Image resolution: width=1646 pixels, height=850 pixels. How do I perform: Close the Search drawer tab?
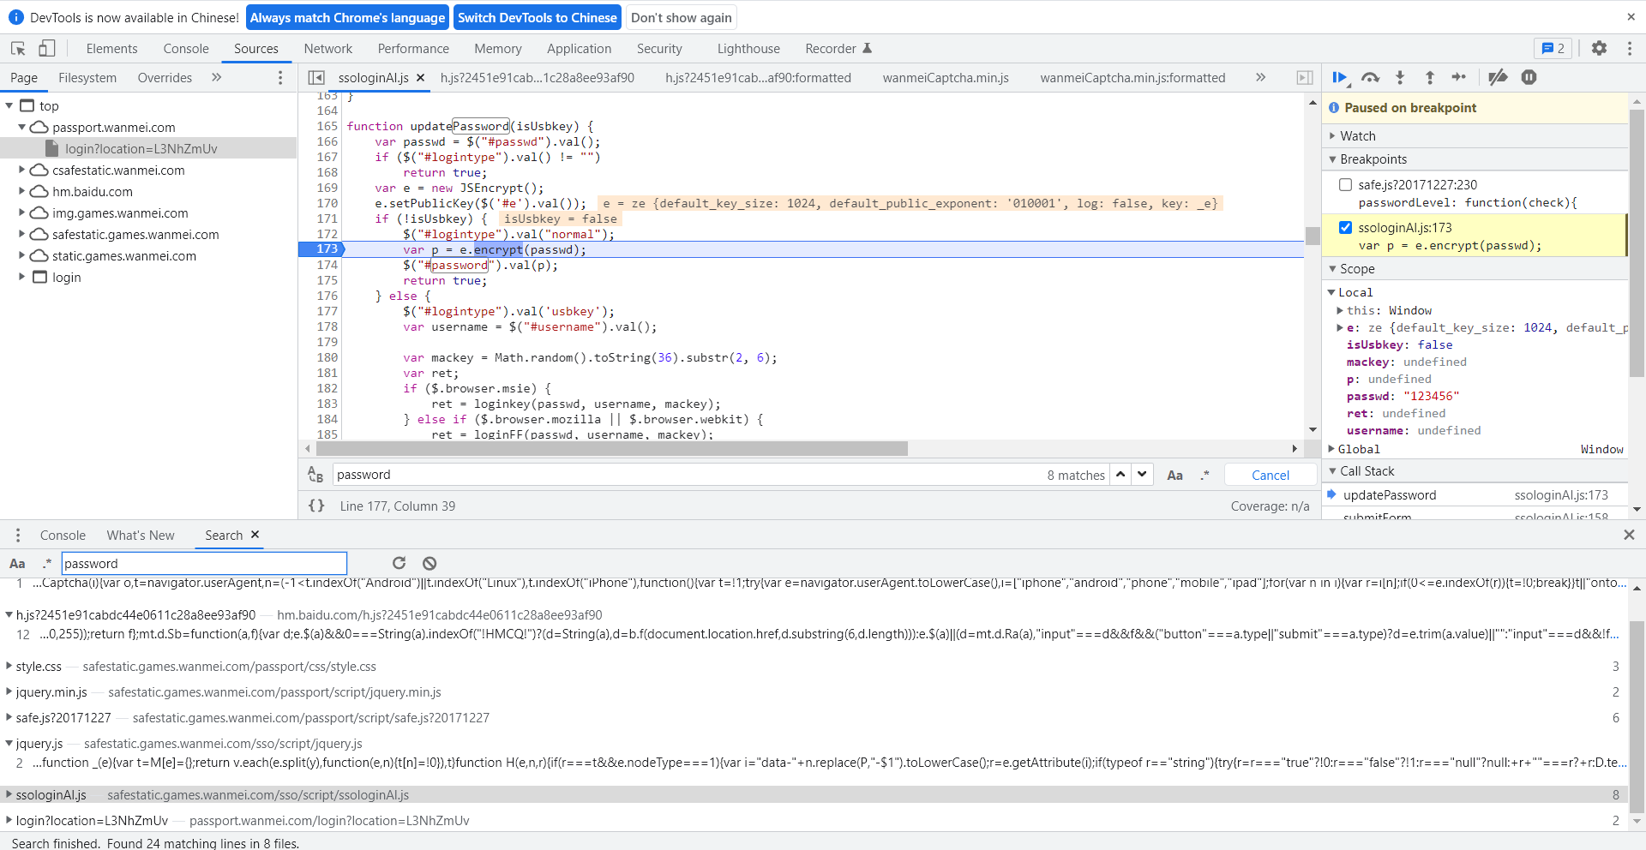click(x=255, y=535)
